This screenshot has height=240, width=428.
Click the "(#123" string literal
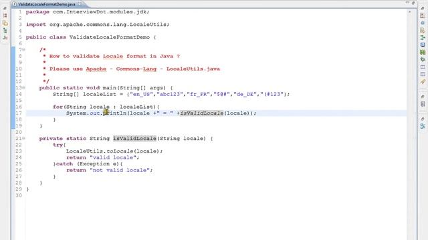coord(272,94)
